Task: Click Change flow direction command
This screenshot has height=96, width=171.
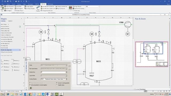Action: [x=46, y=11]
